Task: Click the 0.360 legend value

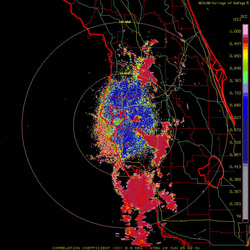Action: click(x=235, y=179)
